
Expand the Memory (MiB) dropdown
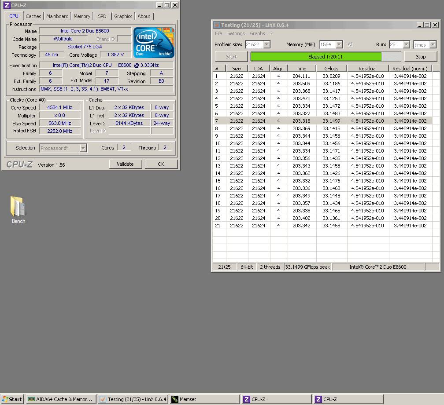click(339, 44)
